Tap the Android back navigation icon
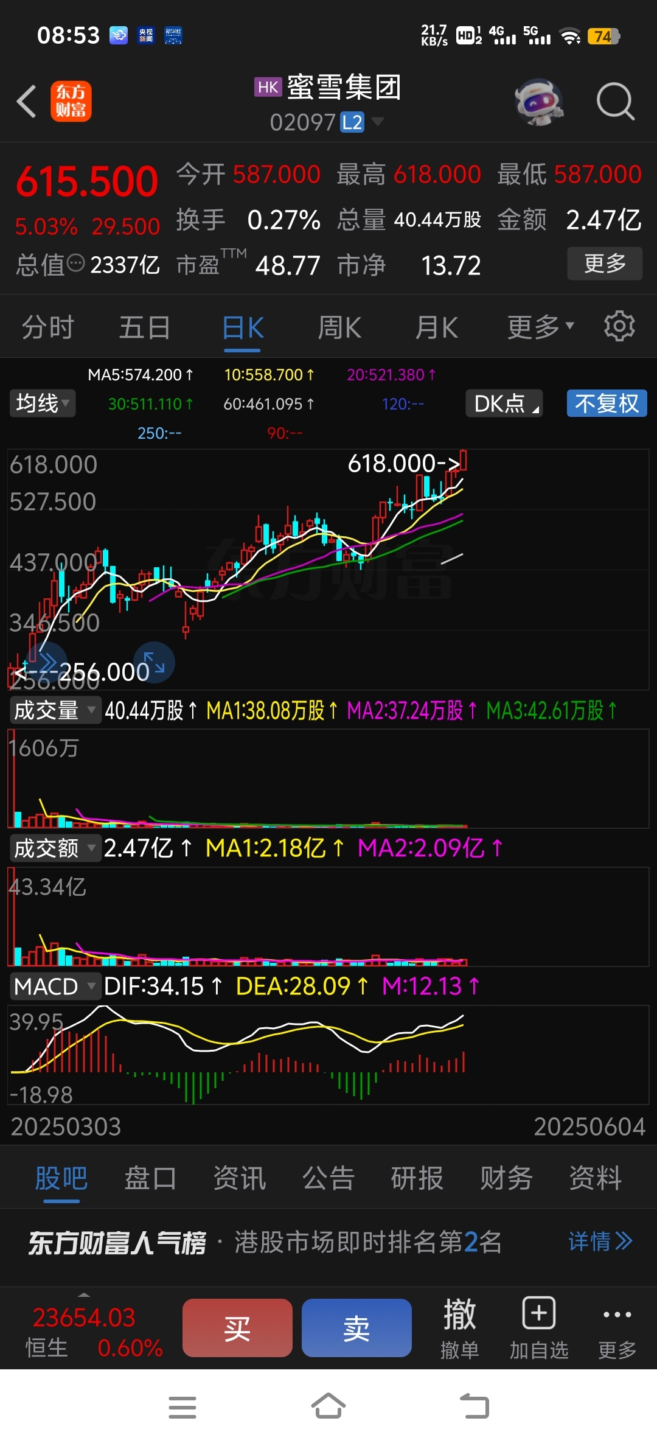 (x=474, y=1406)
